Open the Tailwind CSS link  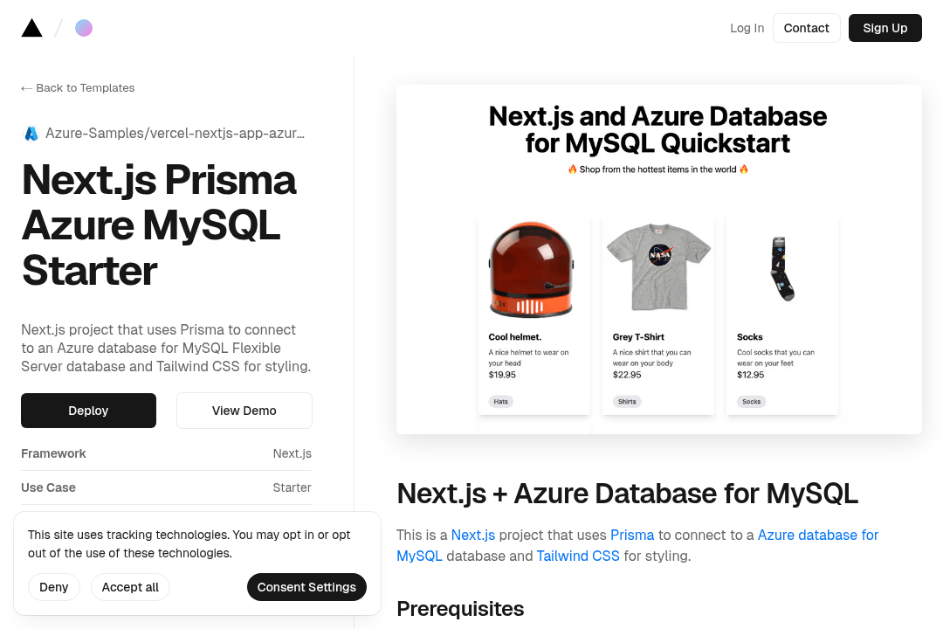click(578, 556)
